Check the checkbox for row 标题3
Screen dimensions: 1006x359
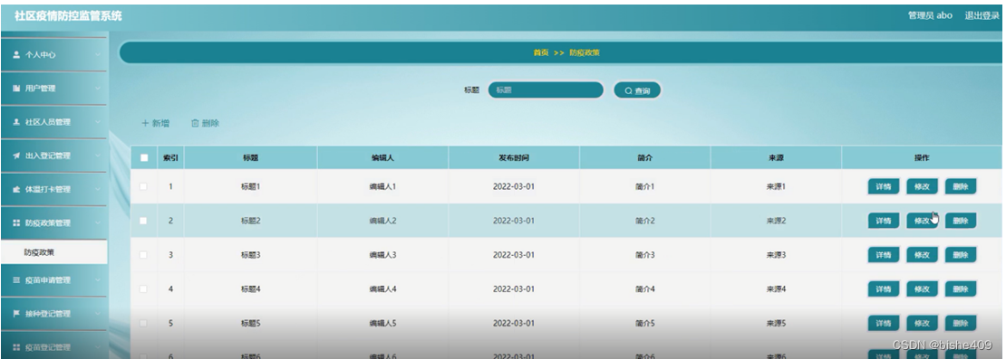[x=144, y=255]
